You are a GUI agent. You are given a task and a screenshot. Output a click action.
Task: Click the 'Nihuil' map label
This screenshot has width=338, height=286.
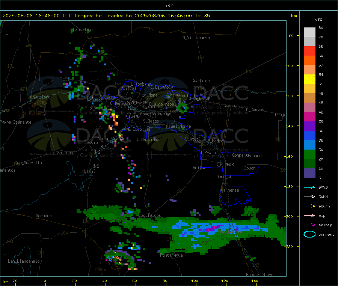pyautogui.click(x=89, y=171)
